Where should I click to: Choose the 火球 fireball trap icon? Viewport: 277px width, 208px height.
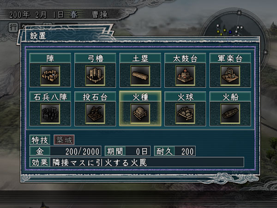point(185,114)
